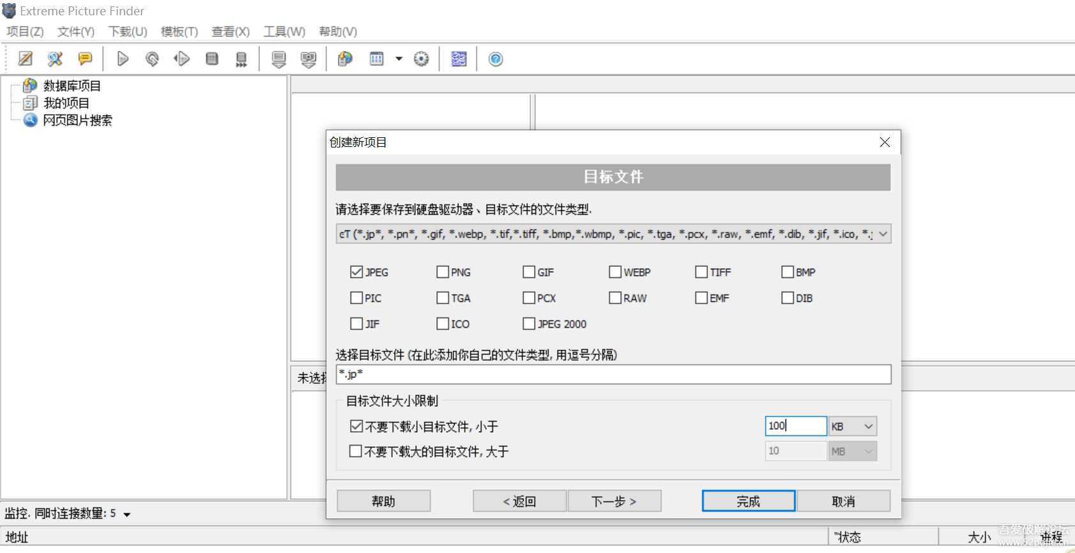1075x553 pixels.
Task: Enable the large file size limit checkbox
Action: tap(356, 451)
